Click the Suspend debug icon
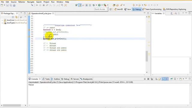This screenshot has width=192, height=108. tap(40, 5)
